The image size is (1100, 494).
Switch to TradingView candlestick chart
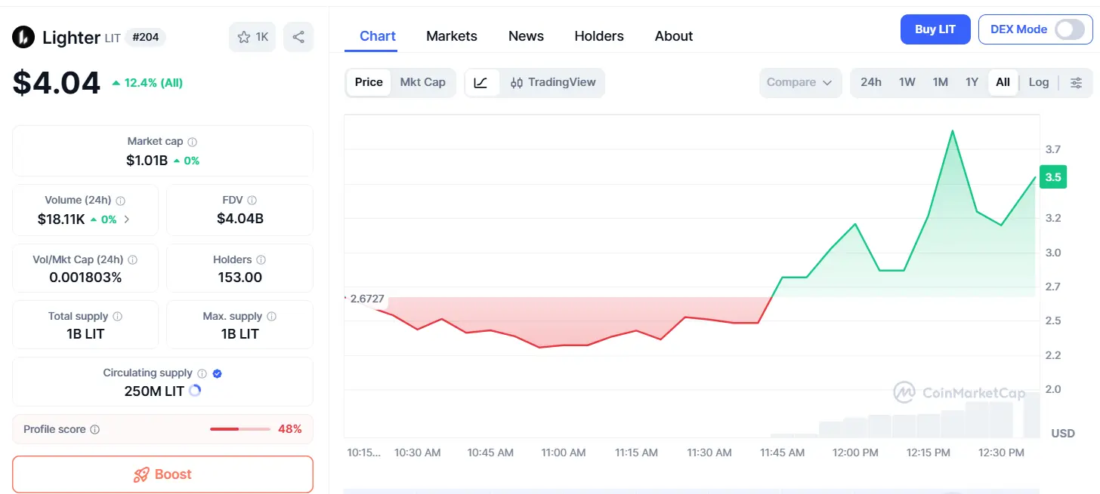point(553,82)
